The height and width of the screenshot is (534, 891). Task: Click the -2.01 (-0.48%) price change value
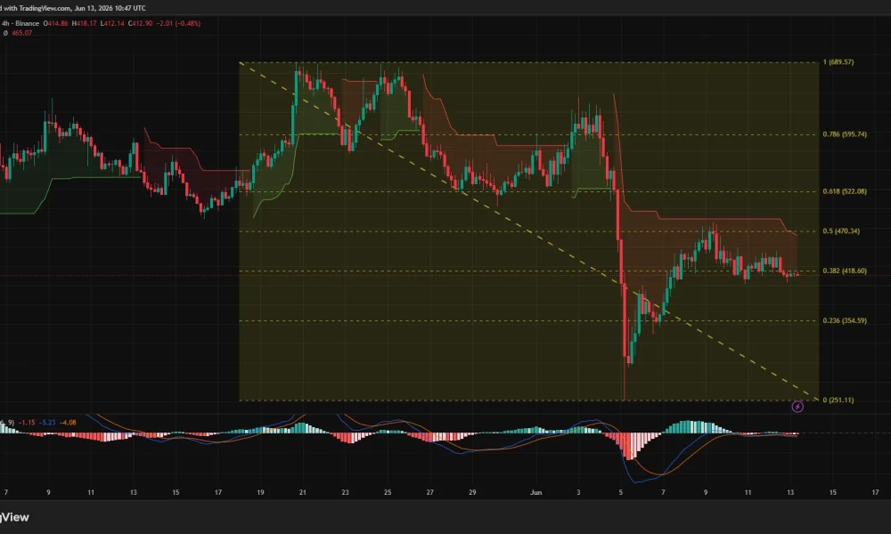[x=178, y=23]
